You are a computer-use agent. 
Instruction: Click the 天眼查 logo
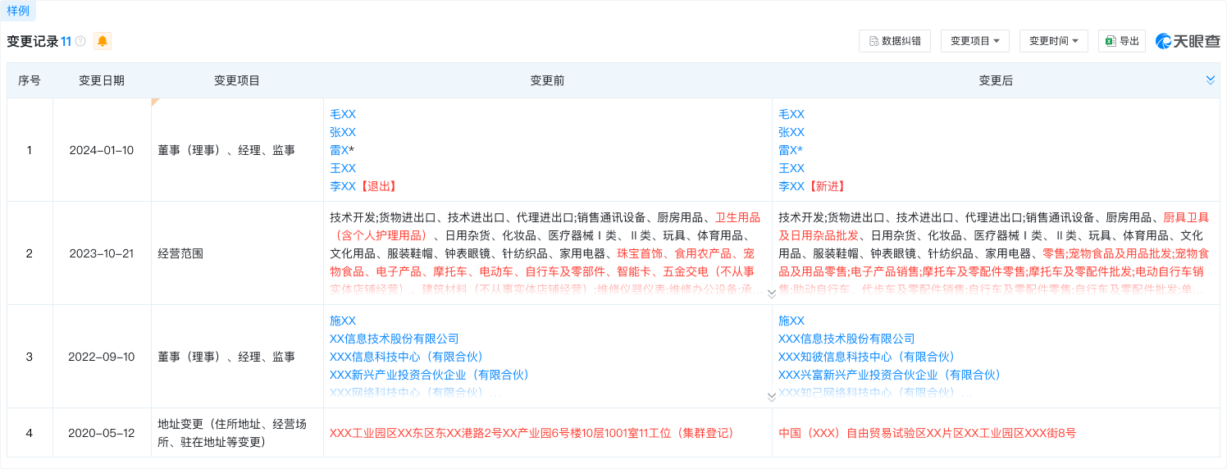coord(1188,41)
